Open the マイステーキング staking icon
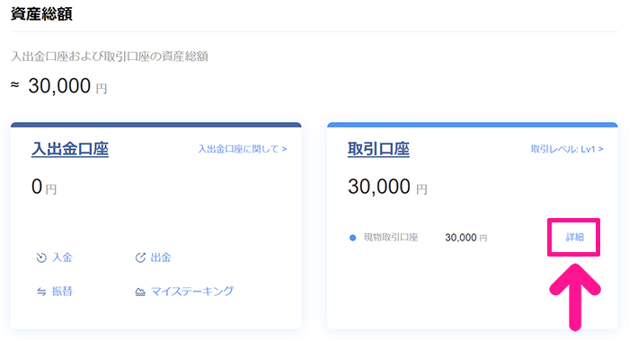Viewport: 629px width, 340px height. click(x=140, y=292)
